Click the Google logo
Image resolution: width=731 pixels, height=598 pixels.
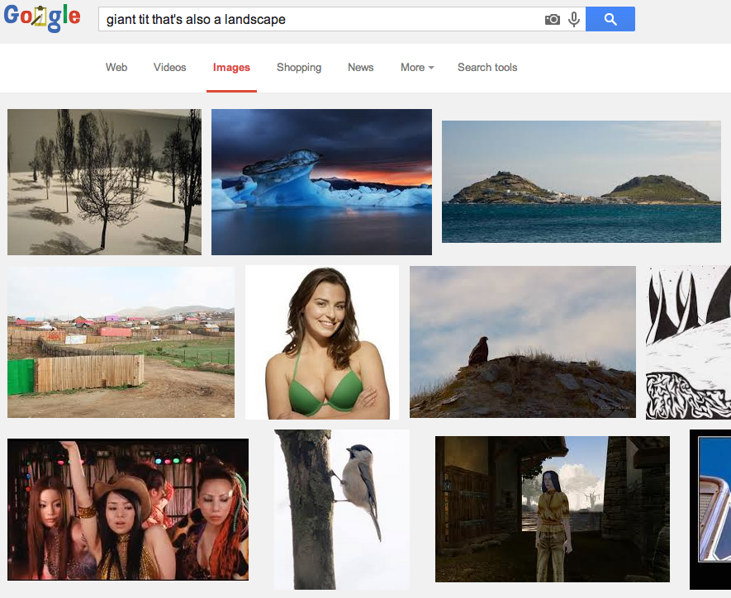[42, 18]
